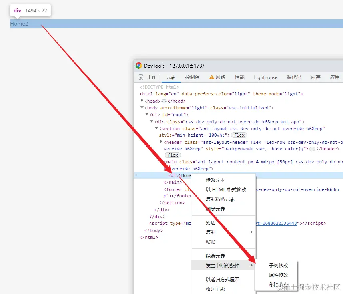Image resolution: width=343 pixels, height=294 pixels.
Task: Select the selected div Home row
Action: point(238,175)
